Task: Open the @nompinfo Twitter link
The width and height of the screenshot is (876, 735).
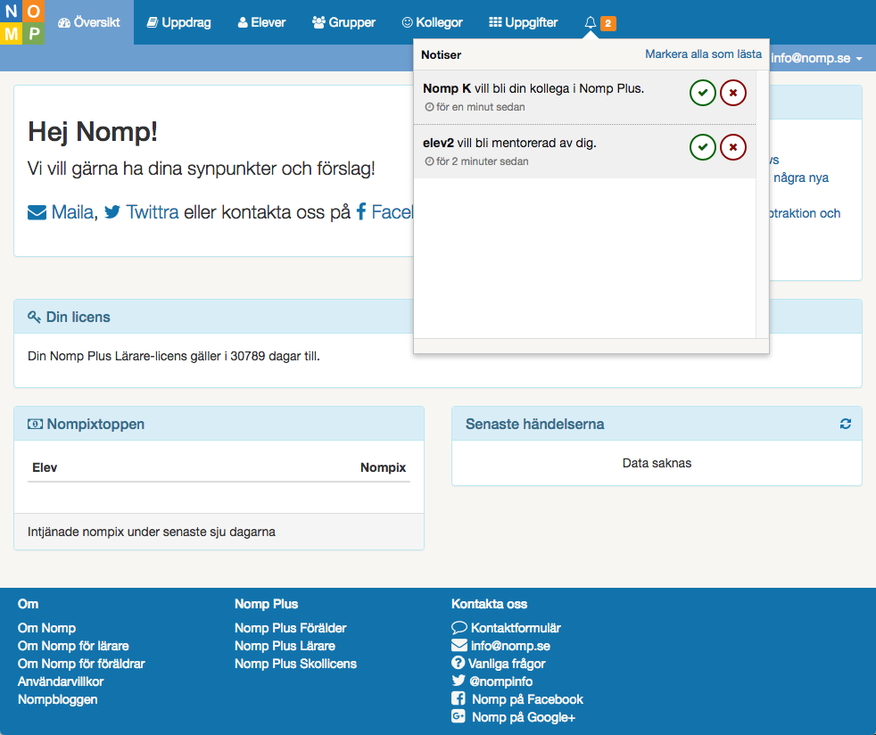Action: (x=492, y=681)
